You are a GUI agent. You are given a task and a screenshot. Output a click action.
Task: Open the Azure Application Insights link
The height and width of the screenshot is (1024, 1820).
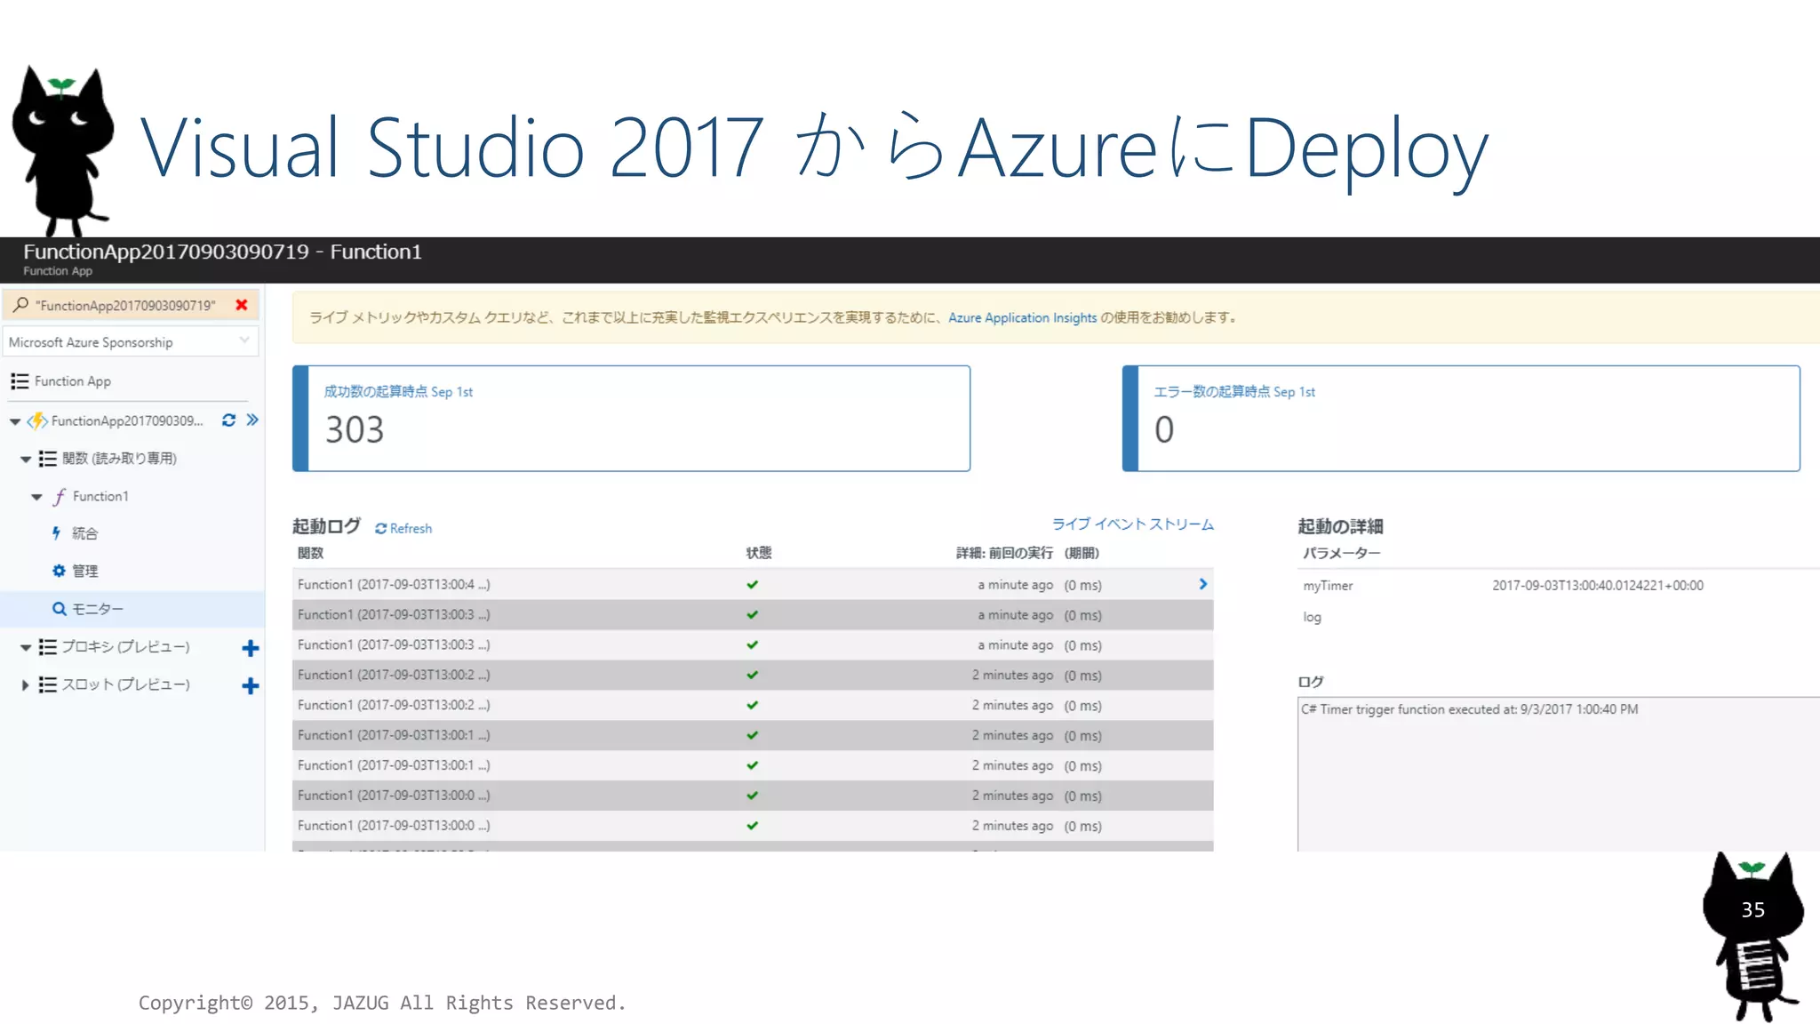[1022, 317]
